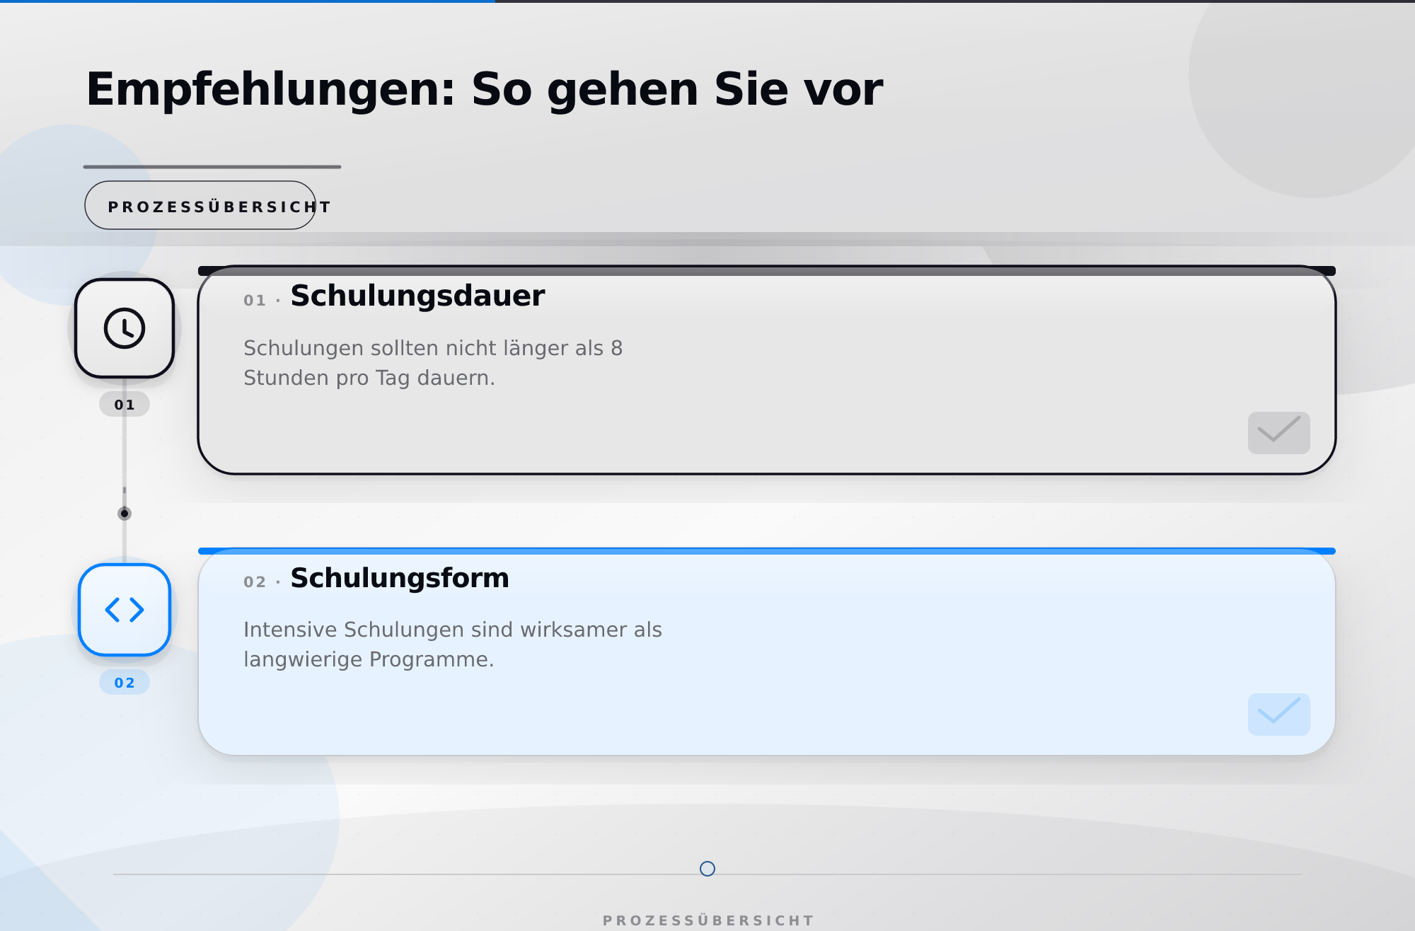Screen dimensions: 1415x931
Task: Click the '02 ·' number in the Schulungsform card
Action: coord(262,582)
